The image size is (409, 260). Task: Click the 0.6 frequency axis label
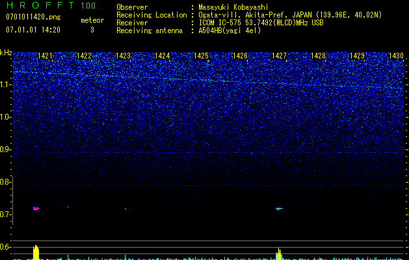click(x=5, y=247)
